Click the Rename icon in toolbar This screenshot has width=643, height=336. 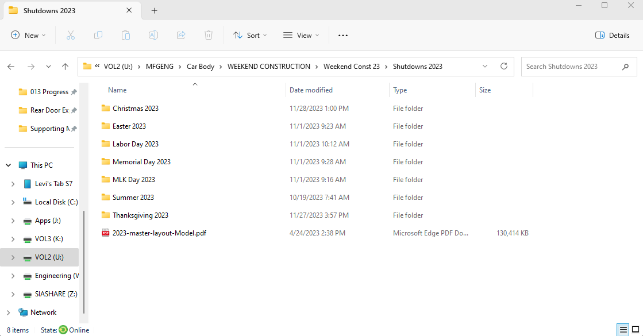[x=153, y=36]
